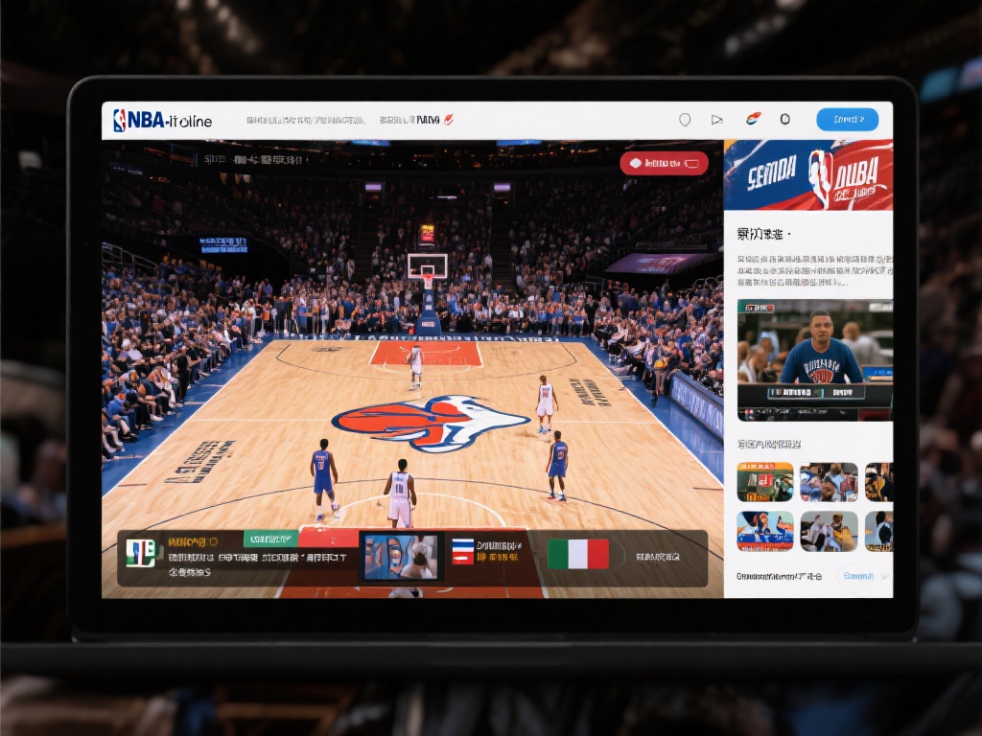Toggle the green status badge on the scoreboard

(269, 540)
